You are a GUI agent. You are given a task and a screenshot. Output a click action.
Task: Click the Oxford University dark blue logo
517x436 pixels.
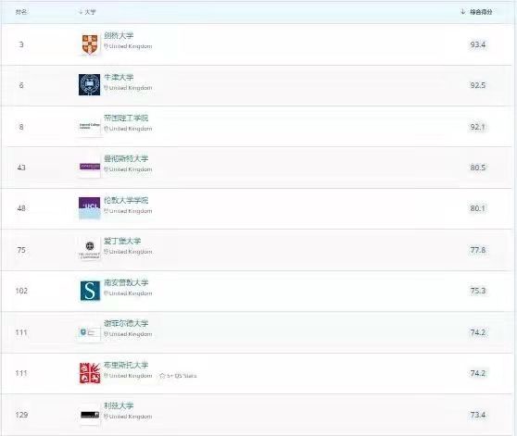pos(89,85)
